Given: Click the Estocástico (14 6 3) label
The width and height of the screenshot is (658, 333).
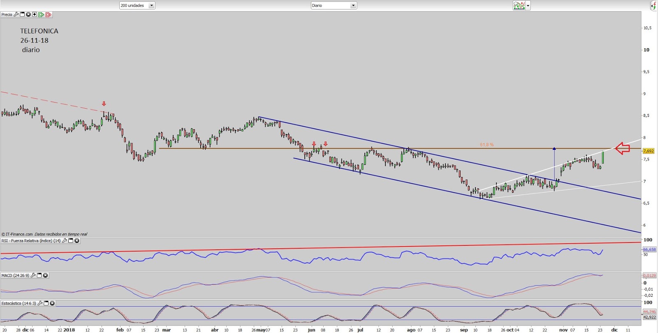Looking at the screenshot, I should tap(19, 303).
